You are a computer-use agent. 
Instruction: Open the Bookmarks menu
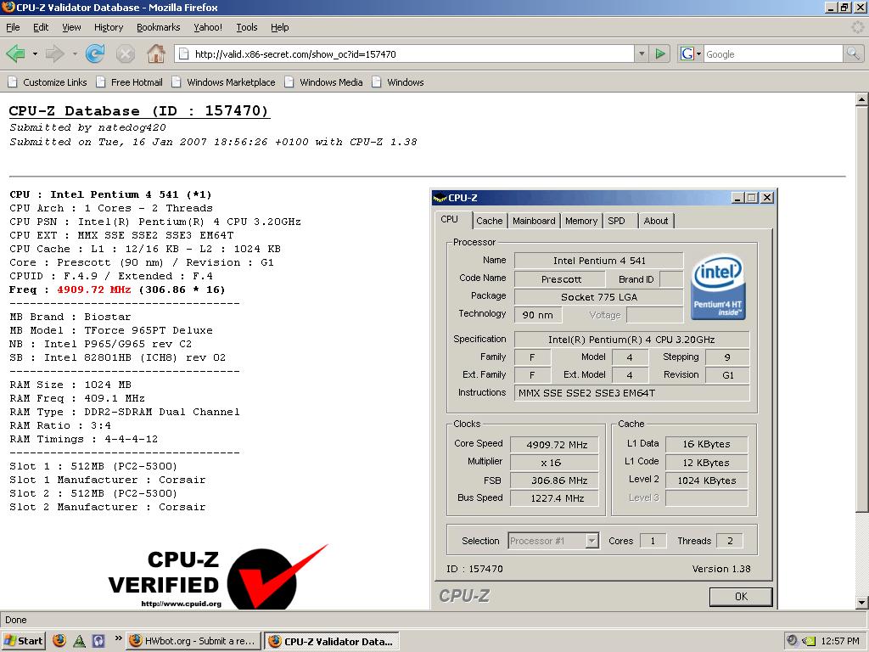(x=159, y=27)
